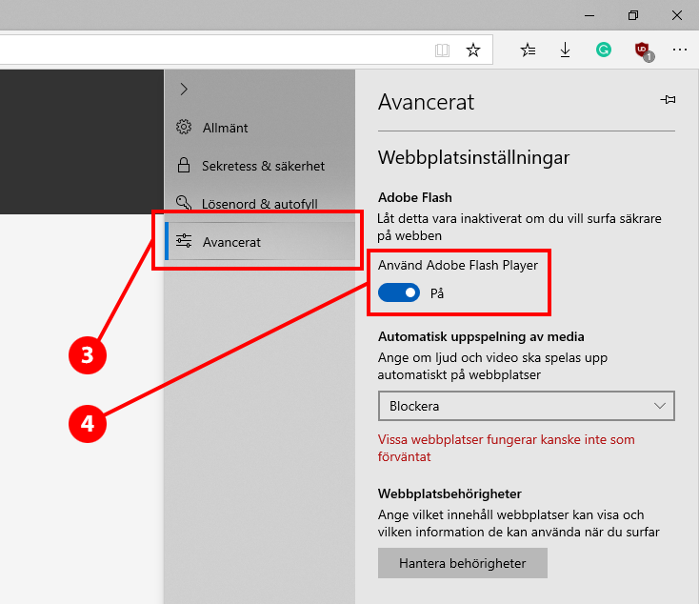Click the green Grammarly extension icon

(604, 50)
